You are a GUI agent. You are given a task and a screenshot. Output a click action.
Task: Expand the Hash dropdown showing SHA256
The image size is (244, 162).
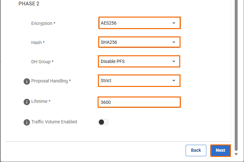[x=139, y=42]
